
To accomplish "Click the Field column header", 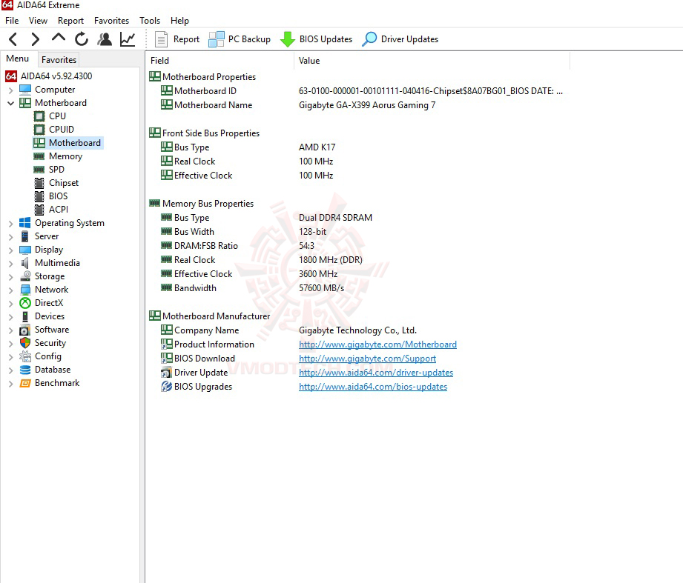I will tap(220, 61).
